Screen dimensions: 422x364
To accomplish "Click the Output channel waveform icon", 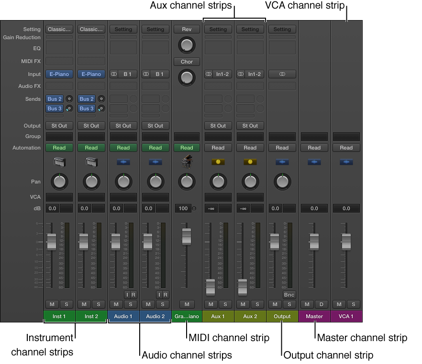I will click(282, 161).
